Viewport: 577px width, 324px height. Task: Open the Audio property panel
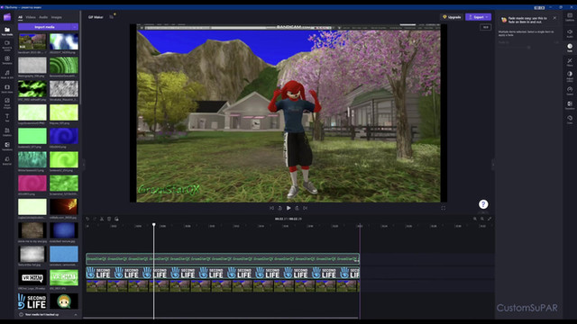coord(570,33)
